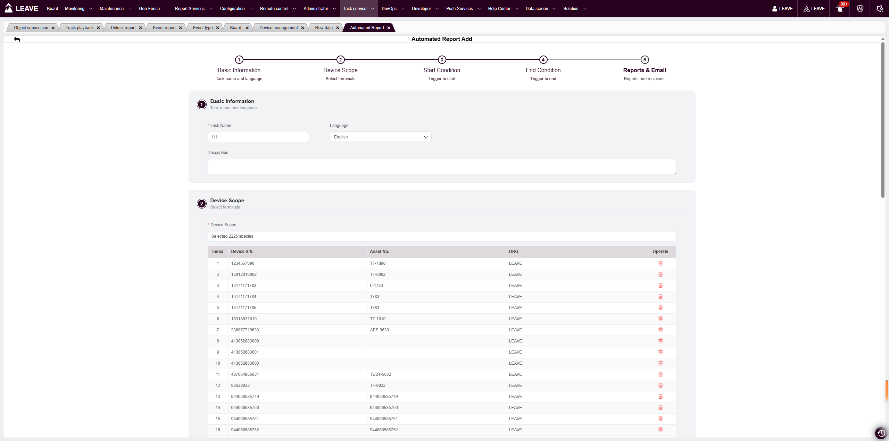Image resolution: width=889 pixels, height=441 pixels.
Task: Remove device 238077719633 from list
Action: click(660, 330)
